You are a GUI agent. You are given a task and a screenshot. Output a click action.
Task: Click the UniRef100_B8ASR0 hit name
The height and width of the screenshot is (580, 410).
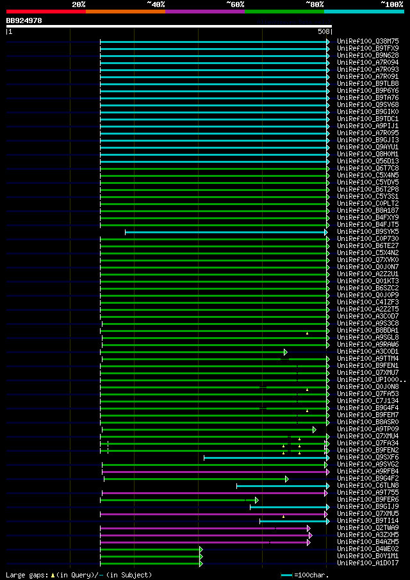368,422
